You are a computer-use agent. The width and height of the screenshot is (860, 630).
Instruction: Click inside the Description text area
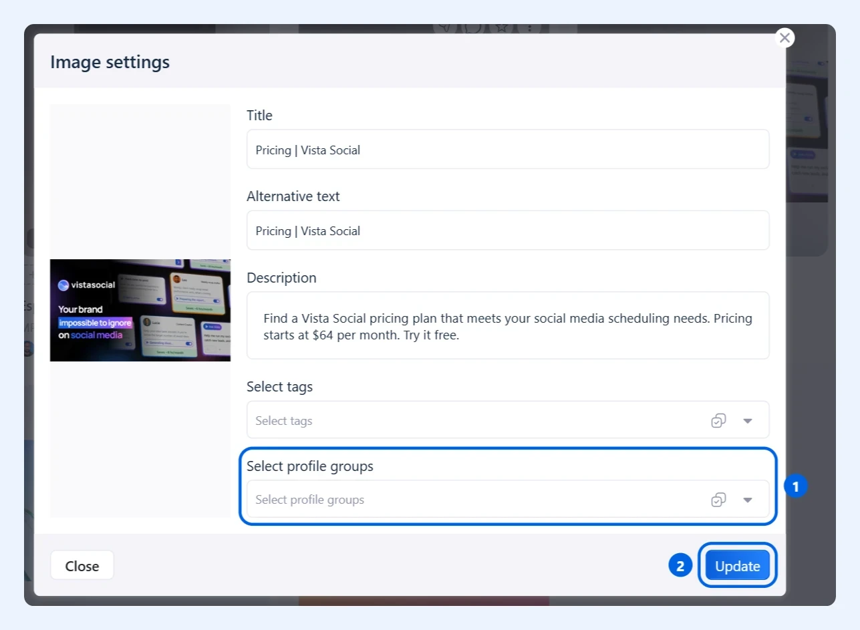coord(508,326)
